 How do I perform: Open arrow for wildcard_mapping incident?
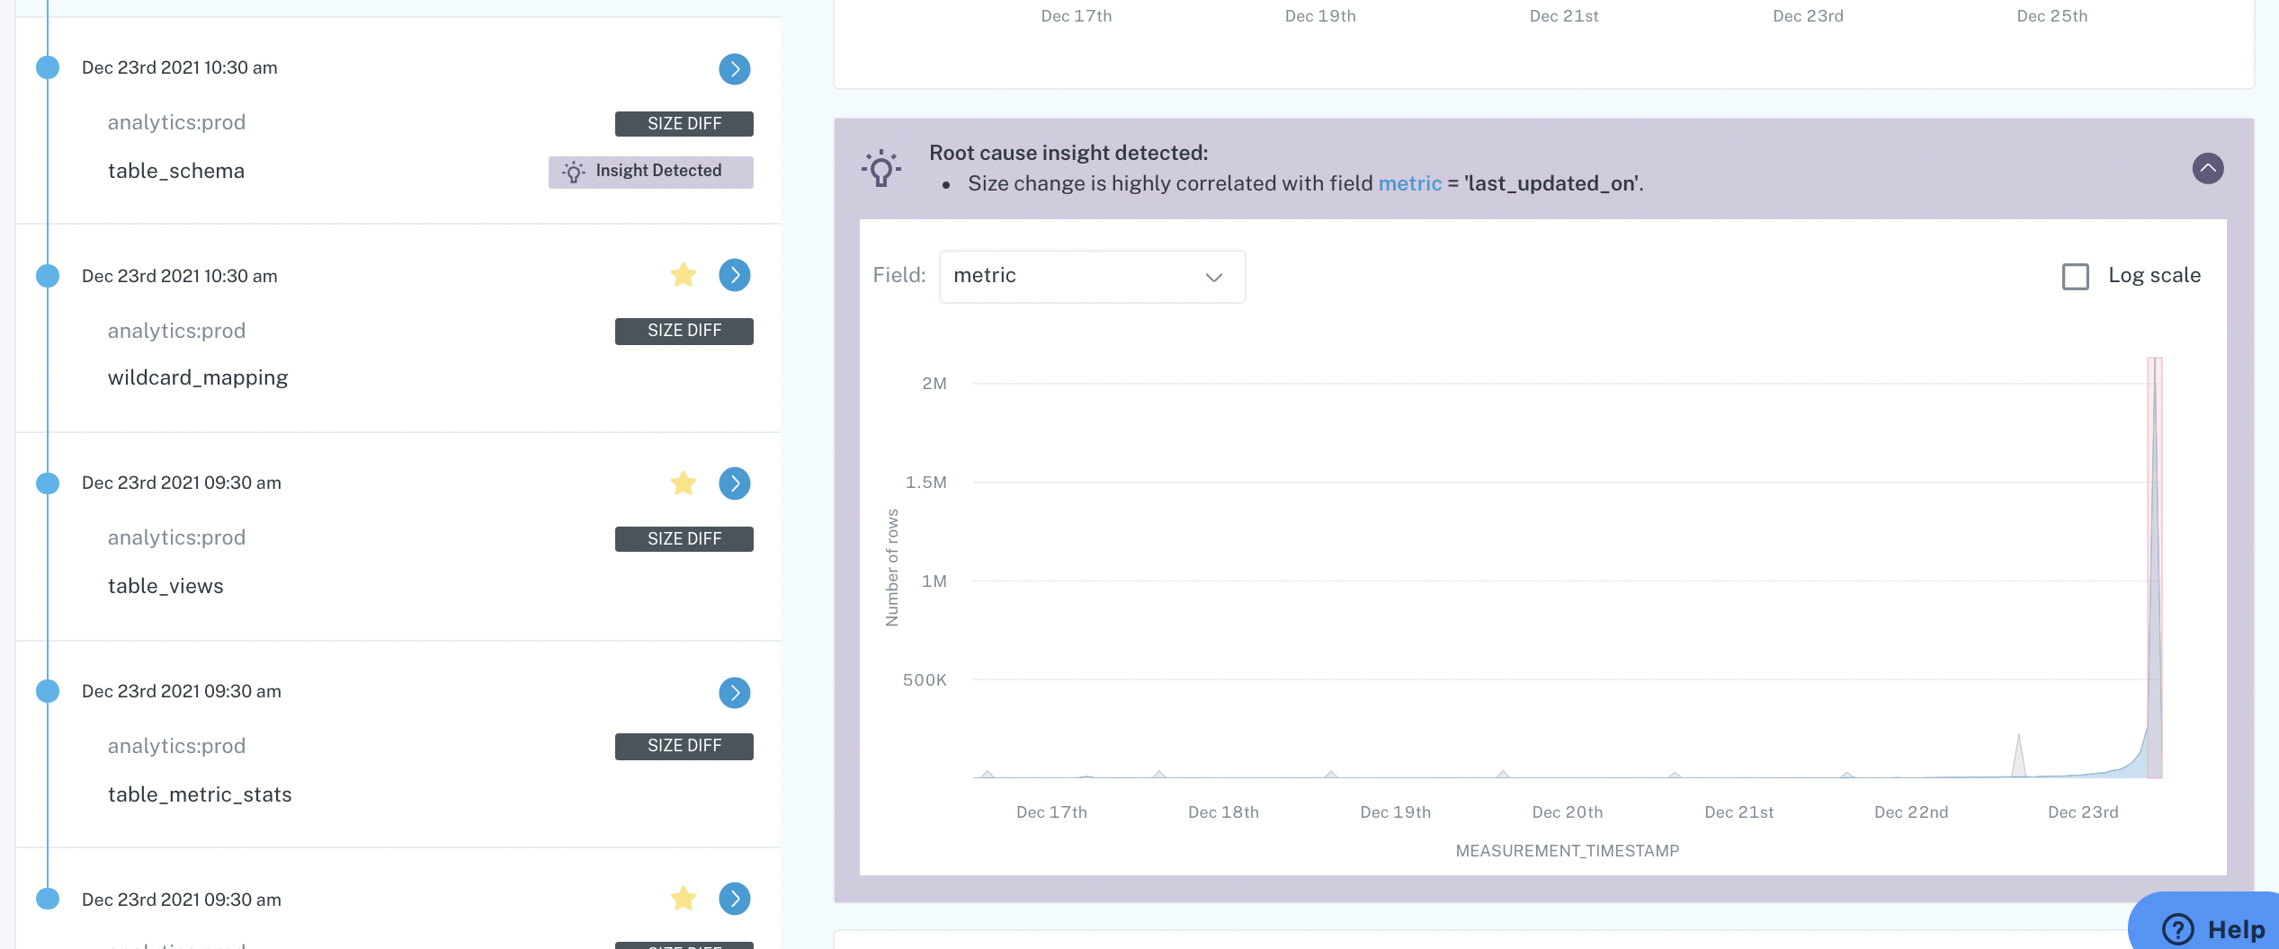735,275
